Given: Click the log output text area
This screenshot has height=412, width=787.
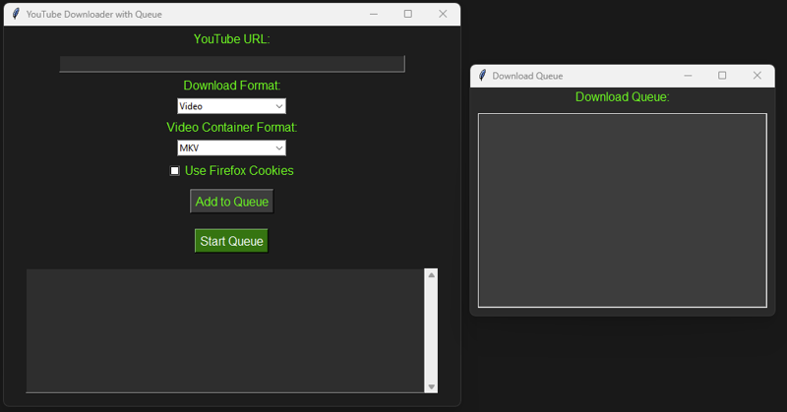Looking at the screenshot, I should click(x=225, y=330).
